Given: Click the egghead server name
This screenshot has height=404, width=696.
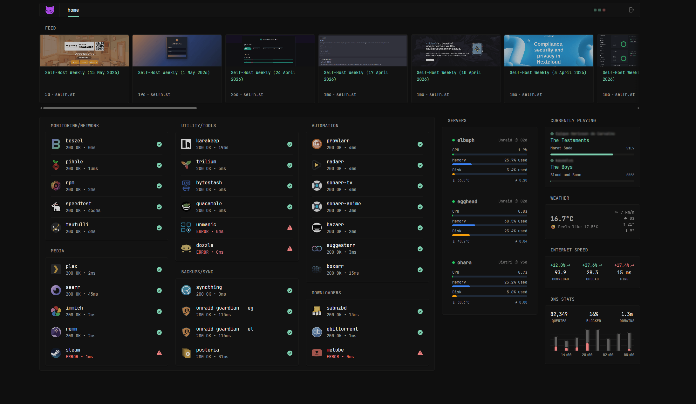Looking at the screenshot, I should point(467,202).
